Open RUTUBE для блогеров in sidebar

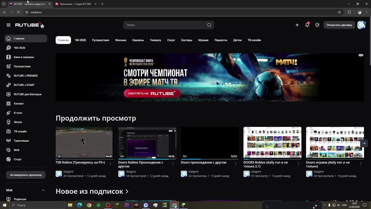pyautogui.click(x=26, y=94)
